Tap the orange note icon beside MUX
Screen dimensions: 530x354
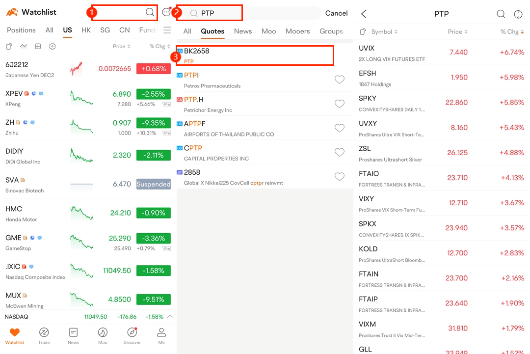coord(25,296)
